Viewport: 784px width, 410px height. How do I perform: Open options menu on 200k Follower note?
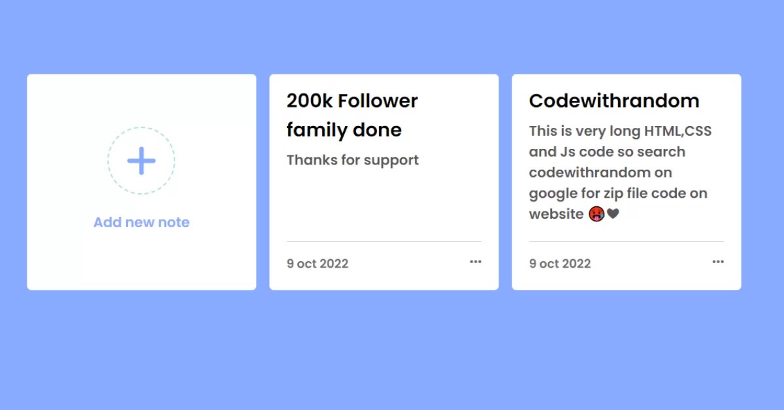[x=476, y=262]
